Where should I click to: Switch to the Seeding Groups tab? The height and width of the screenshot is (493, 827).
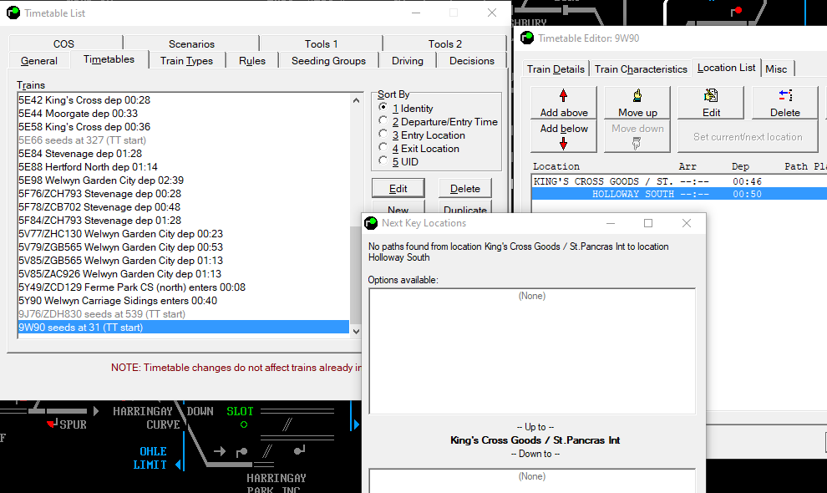[x=328, y=61]
